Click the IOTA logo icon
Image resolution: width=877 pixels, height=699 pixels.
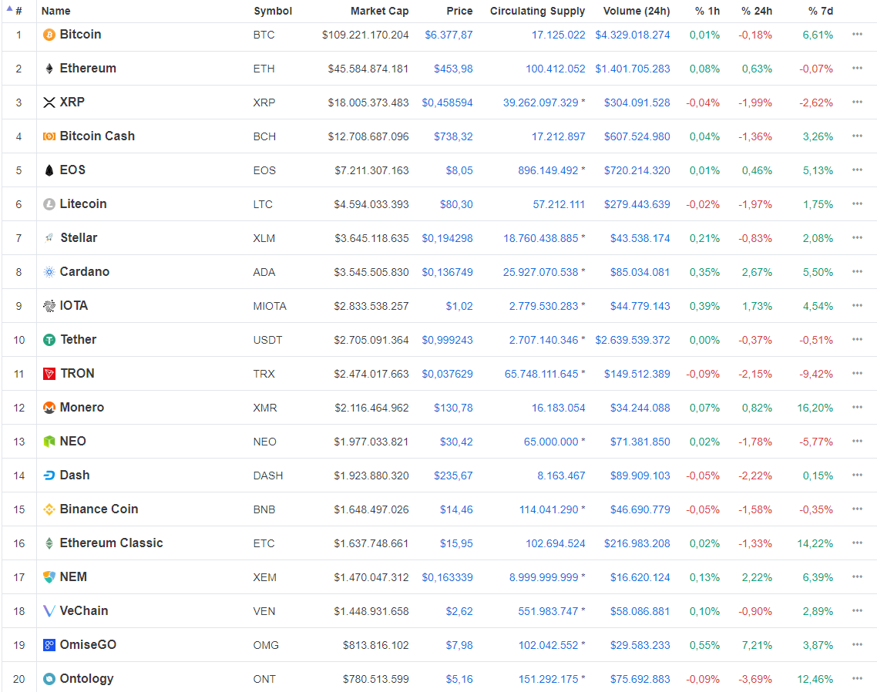click(x=49, y=306)
